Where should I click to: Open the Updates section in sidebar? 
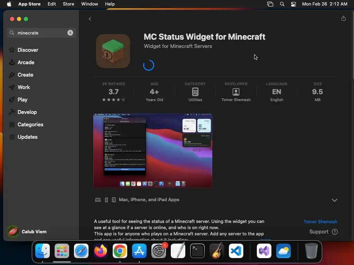[23, 137]
